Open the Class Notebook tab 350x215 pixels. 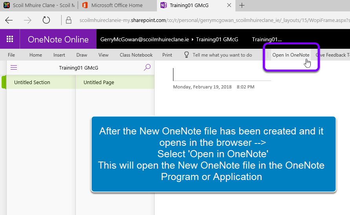coord(136,55)
